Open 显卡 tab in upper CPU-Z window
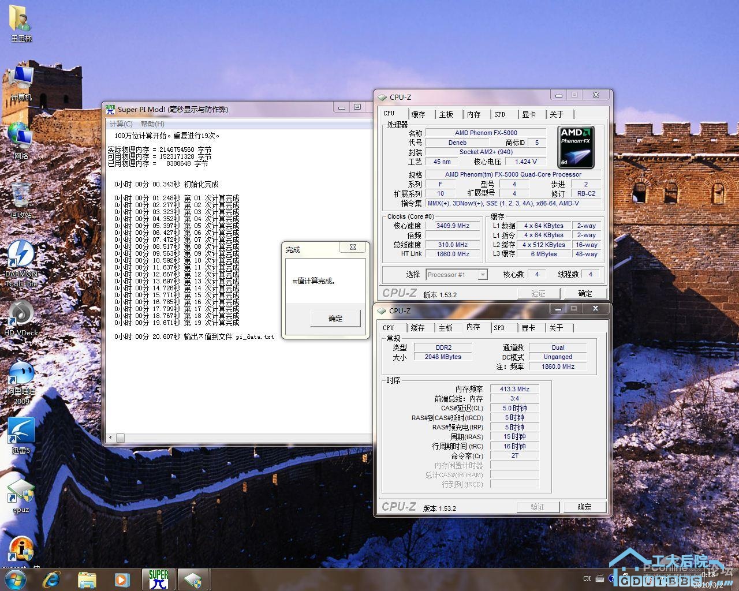This screenshot has height=591, width=739. coord(529,114)
